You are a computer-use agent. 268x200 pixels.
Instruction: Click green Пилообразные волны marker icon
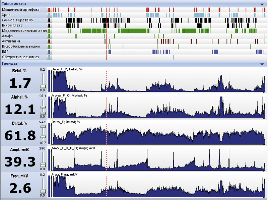(49, 47)
